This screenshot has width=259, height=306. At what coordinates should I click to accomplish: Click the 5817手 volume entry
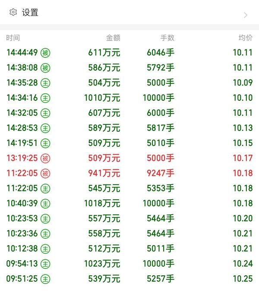(160, 128)
